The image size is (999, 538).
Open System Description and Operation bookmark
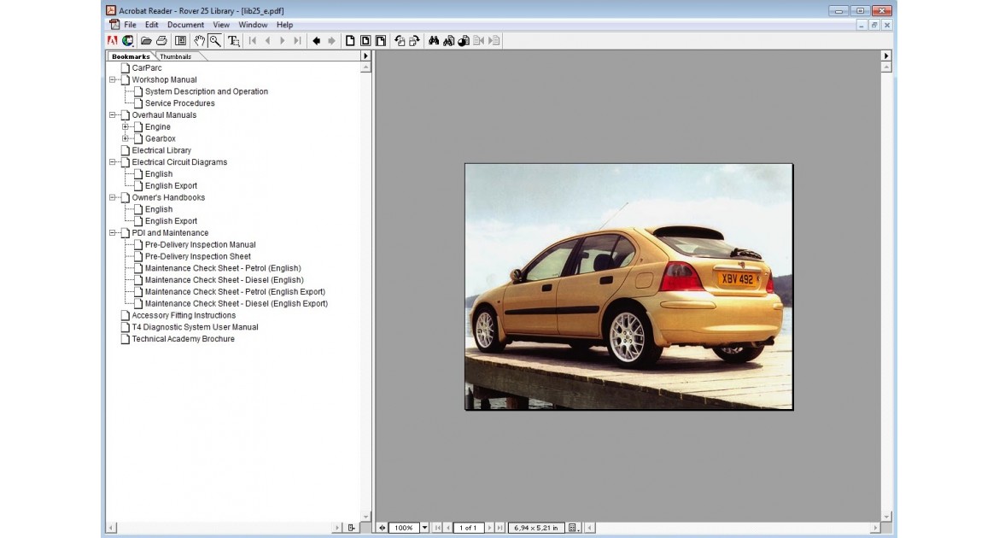(207, 91)
